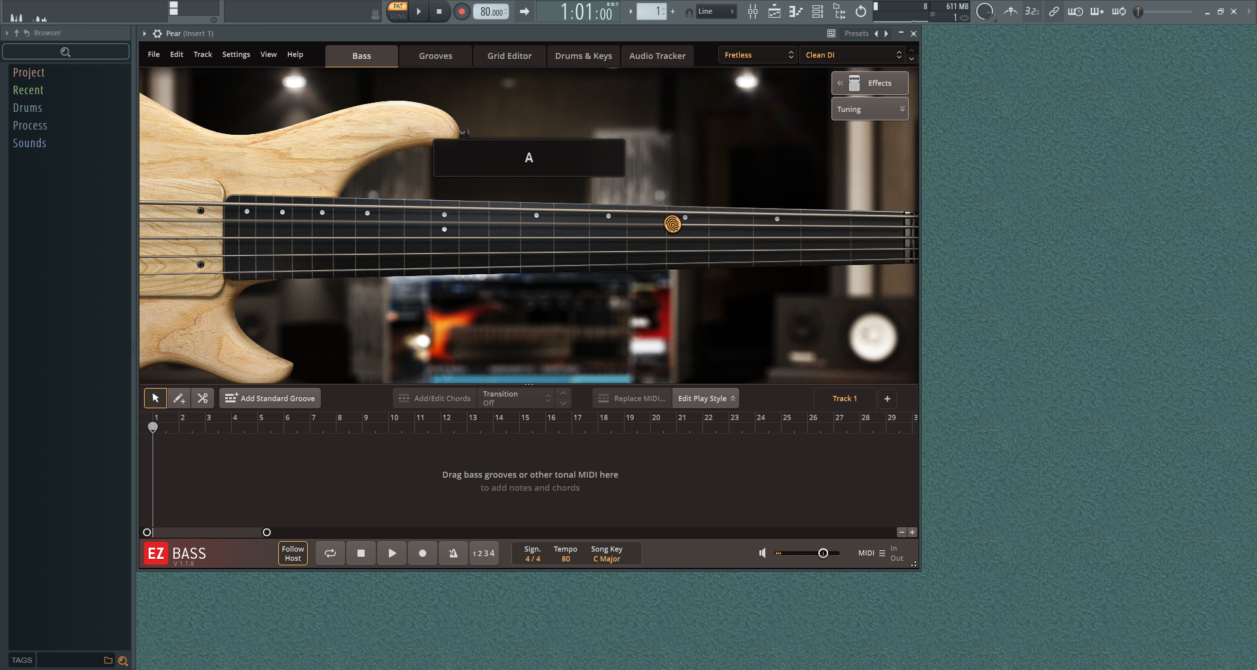Open the Effects panel button

coord(869,83)
